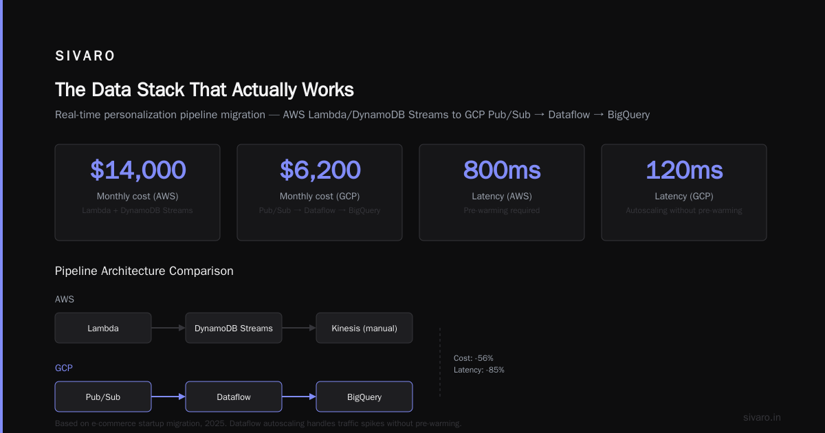Screen dimensions: 825x433
Task: Select the Dataflow node box
Action: 234,397
